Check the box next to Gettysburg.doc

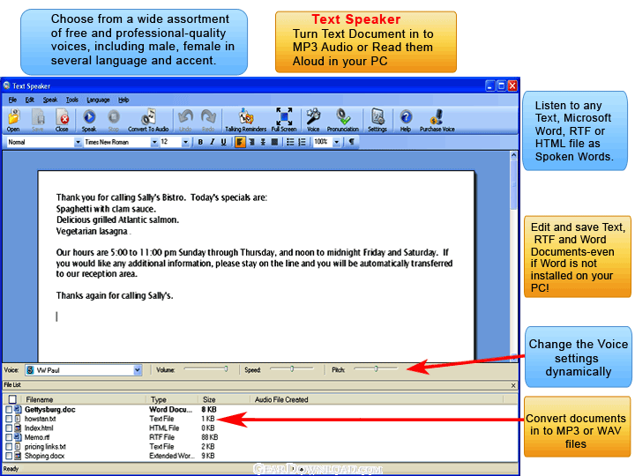pyautogui.click(x=10, y=410)
